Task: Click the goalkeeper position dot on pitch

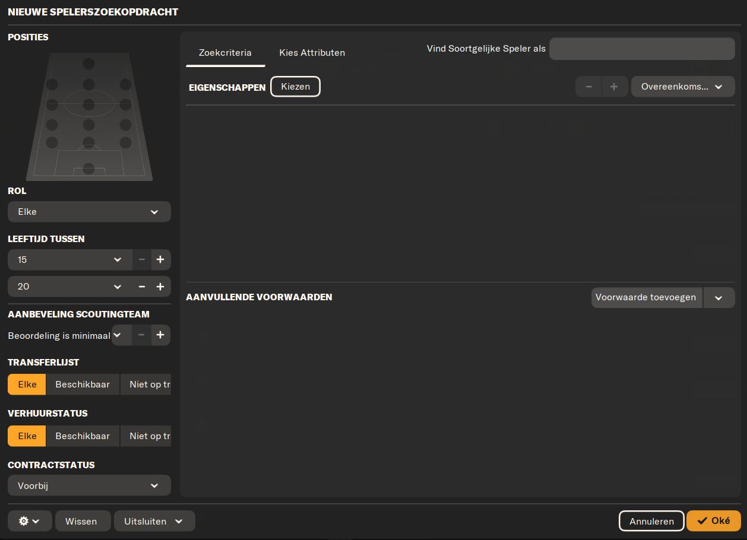Action: tap(89, 169)
